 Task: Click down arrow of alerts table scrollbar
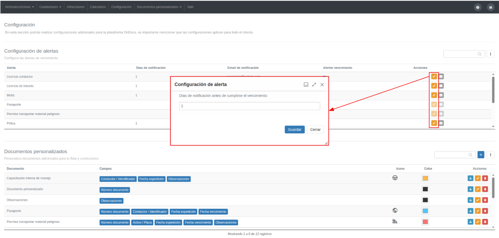tap(493, 127)
